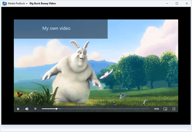Toggle the remaining time display -0:08

pyautogui.click(x=156, y=109)
